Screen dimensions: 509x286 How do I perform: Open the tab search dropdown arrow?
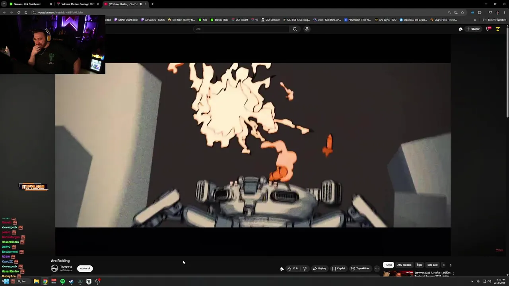(4, 4)
